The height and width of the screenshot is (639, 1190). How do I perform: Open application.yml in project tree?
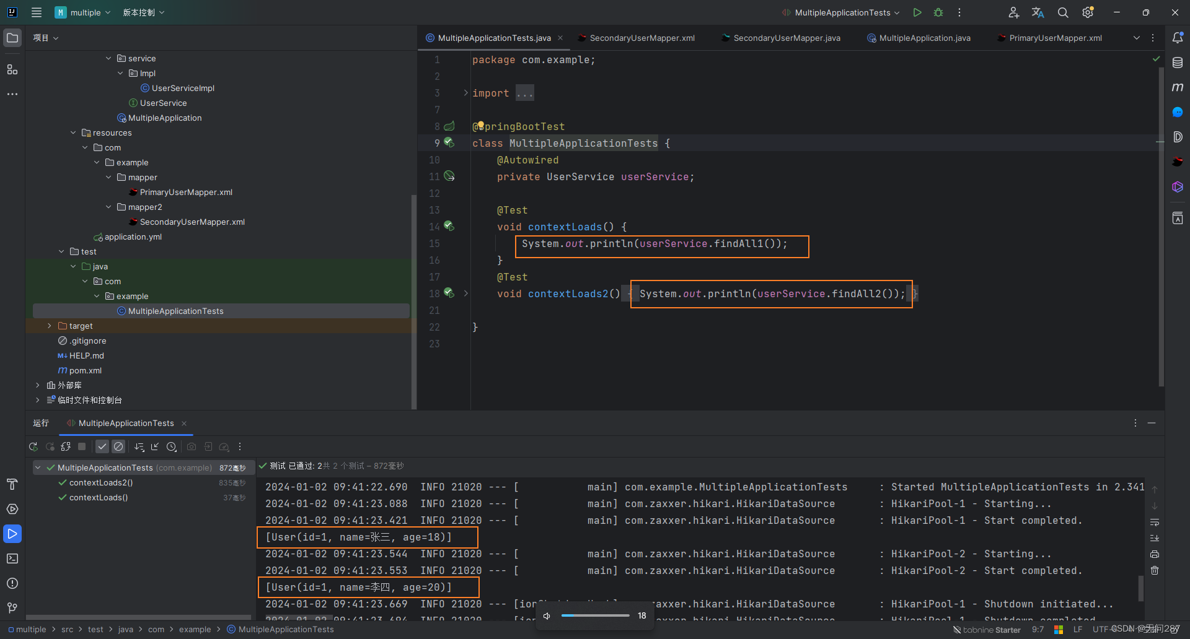pyautogui.click(x=133, y=237)
